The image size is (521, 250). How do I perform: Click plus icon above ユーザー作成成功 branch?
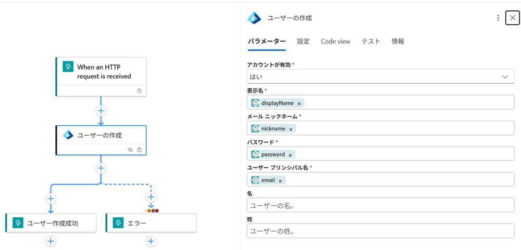click(51, 198)
